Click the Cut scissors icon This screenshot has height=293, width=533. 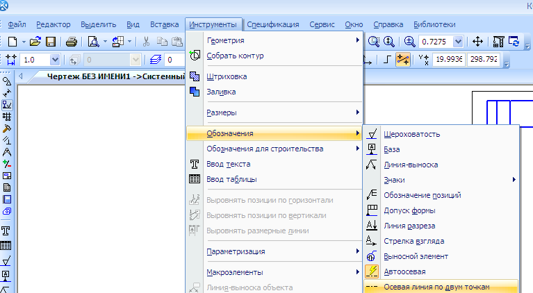[x=146, y=42]
